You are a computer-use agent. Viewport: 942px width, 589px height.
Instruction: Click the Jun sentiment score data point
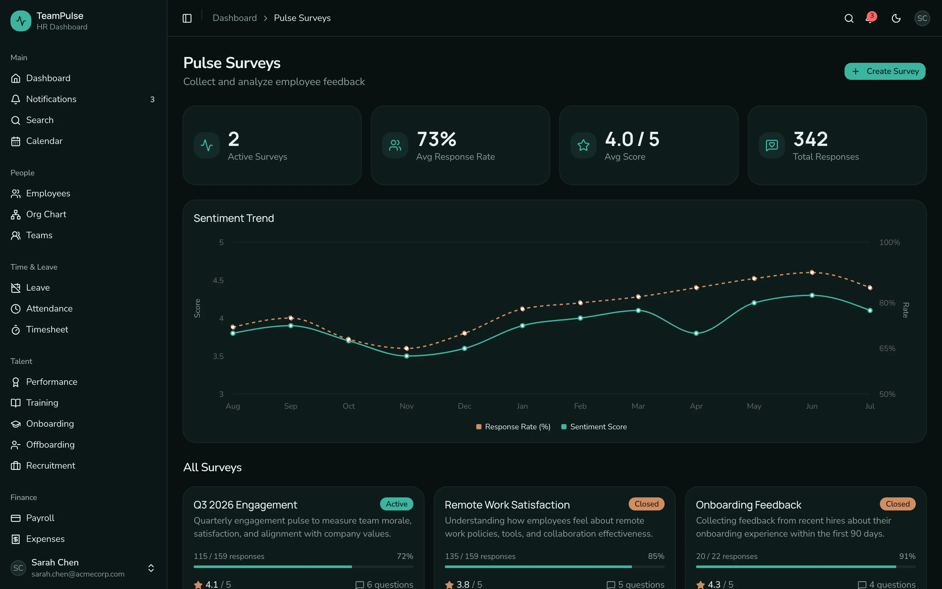(x=812, y=295)
